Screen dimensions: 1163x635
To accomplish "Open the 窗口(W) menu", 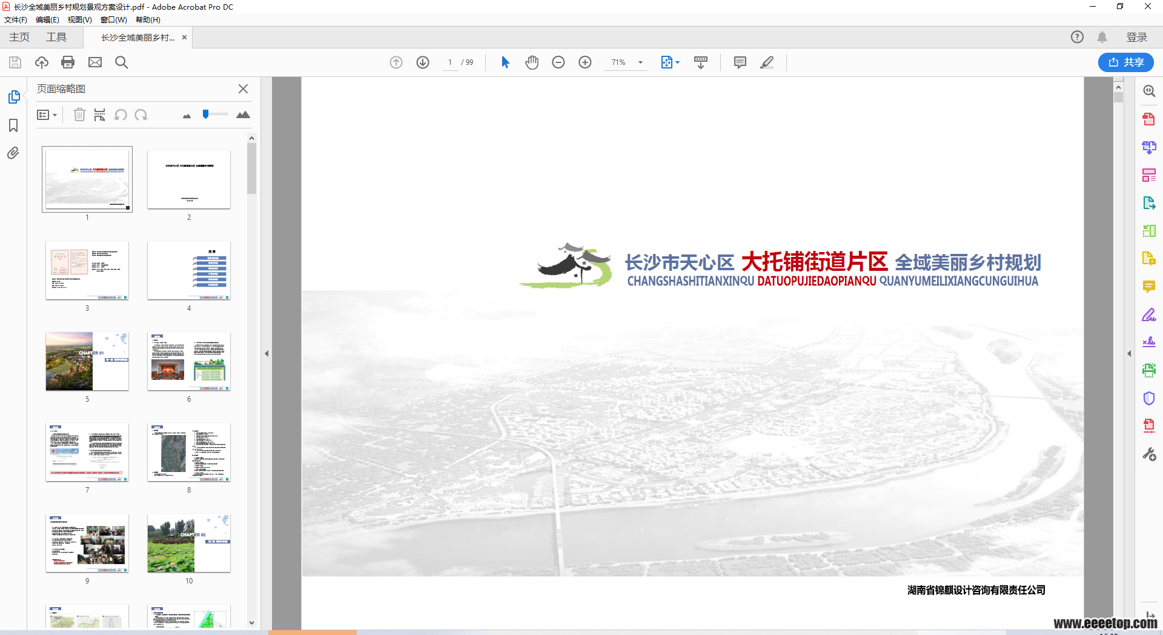I will coord(113,19).
